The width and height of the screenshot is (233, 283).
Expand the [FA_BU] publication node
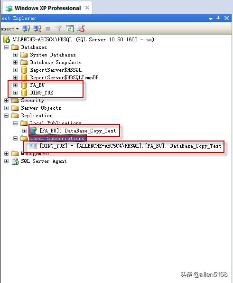(x=25, y=131)
